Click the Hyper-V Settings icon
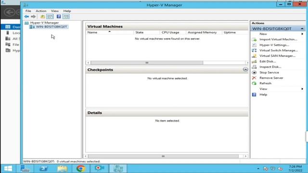308x173 pixels. (x=254, y=45)
